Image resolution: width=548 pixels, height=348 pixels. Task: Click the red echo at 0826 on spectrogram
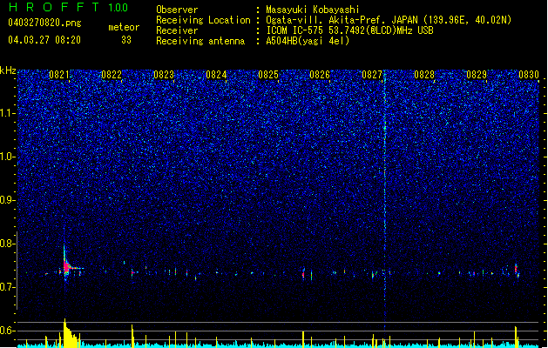(303, 274)
